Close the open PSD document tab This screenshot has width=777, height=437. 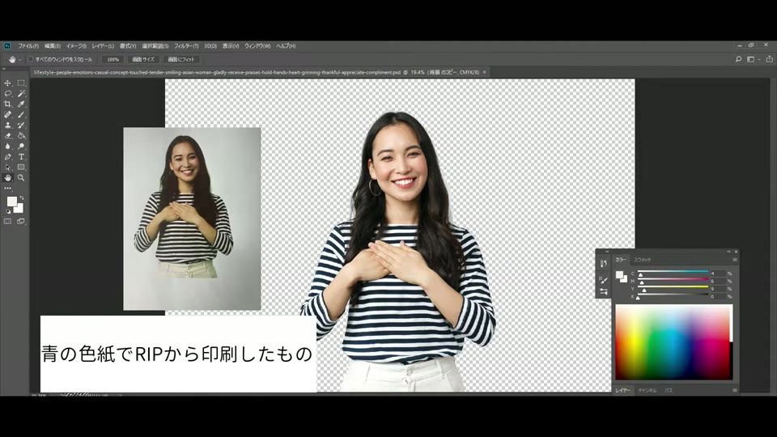click(x=484, y=72)
